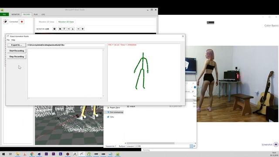This screenshot has height=157, width=279.
Task: Switch Explorer to large icons view
Action: [194, 146]
